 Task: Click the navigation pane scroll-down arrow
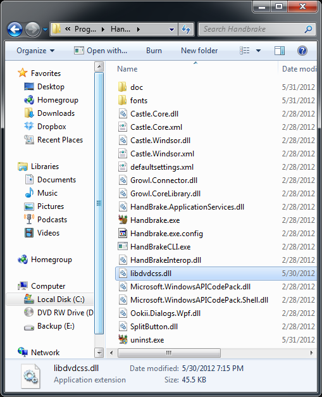[x=99, y=353]
